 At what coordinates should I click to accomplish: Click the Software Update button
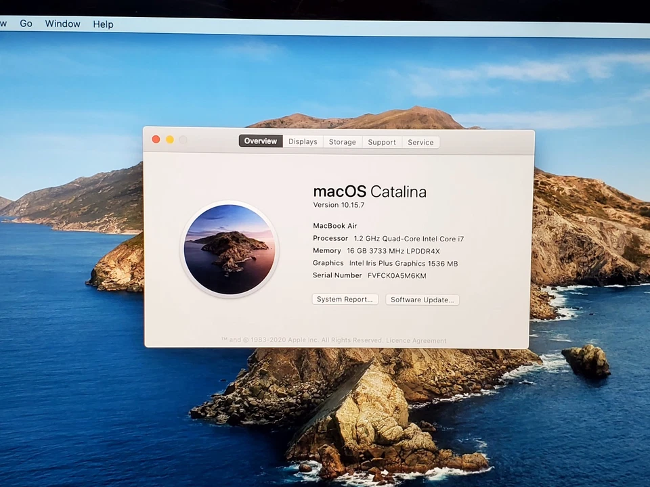click(x=422, y=300)
